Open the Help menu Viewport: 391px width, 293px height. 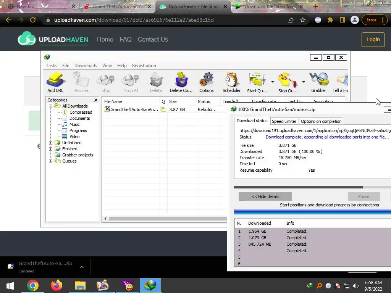pos(122,66)
